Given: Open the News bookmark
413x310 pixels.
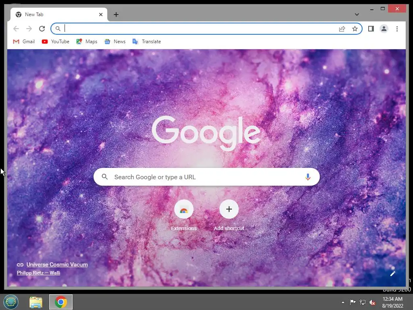Looking at the screenshot, I should click(115, 42).
